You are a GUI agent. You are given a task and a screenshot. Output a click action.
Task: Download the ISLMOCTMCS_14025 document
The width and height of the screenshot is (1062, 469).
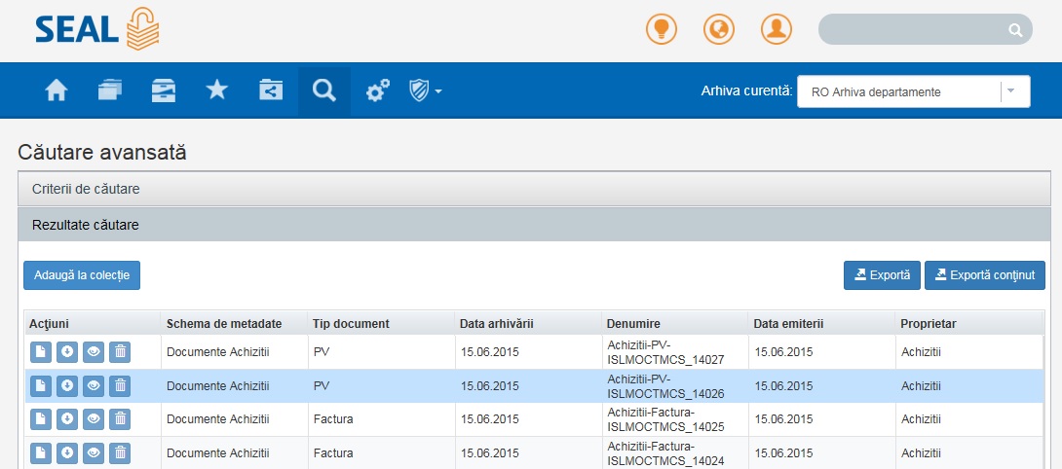67,419
